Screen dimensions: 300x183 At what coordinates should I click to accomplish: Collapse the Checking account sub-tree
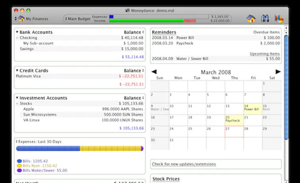pos(17,38)
